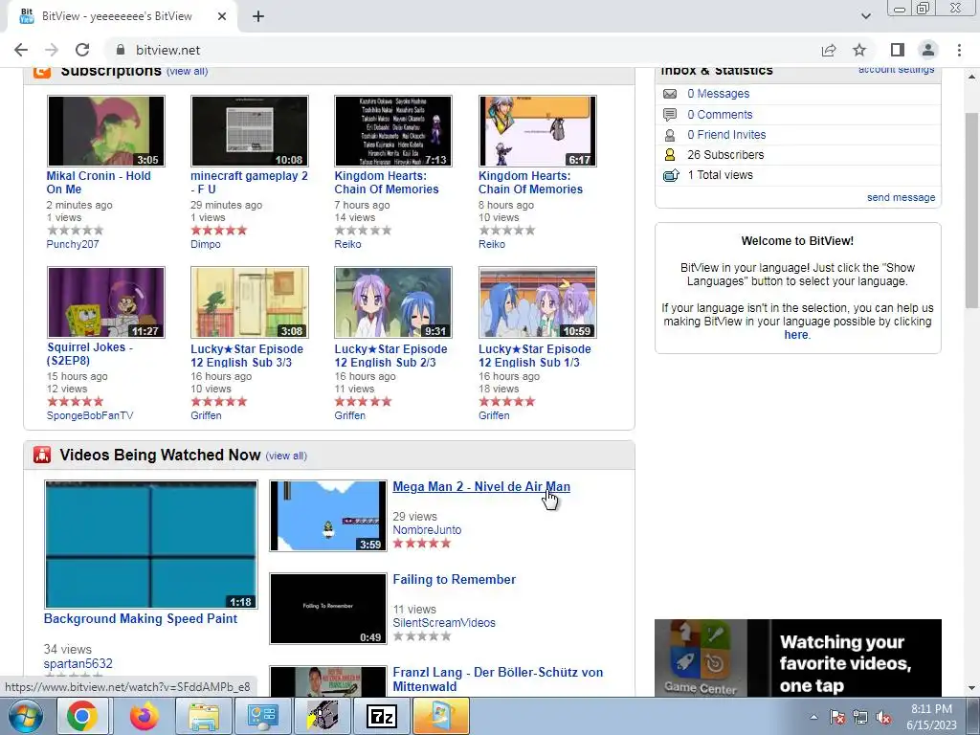Visit SilentScreamVideos channel link
Image resolution: width=980 pixels, height=735 pixels.
click(x=444, y=623)
